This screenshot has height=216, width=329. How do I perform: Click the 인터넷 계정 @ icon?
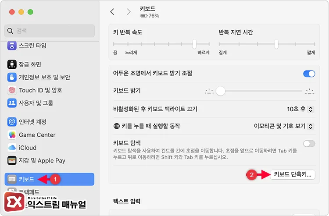(x=12, y=122)
